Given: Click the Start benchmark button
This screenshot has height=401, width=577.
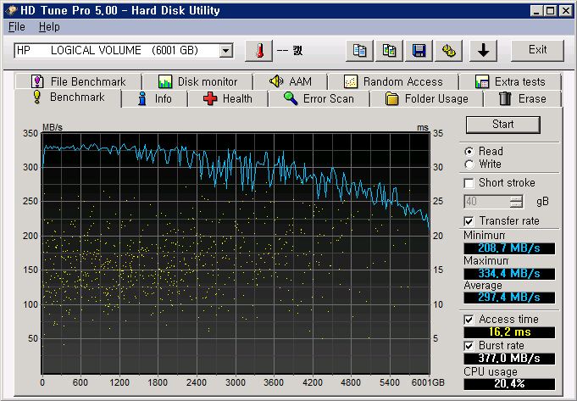Looking at the screenshot, I should tap(503, 125).
